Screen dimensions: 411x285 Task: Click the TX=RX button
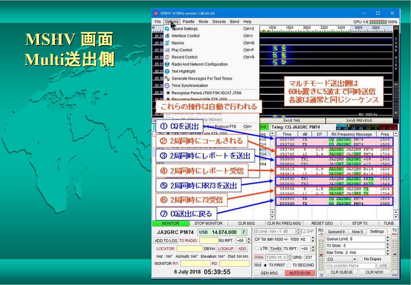[x=276, y=249]
